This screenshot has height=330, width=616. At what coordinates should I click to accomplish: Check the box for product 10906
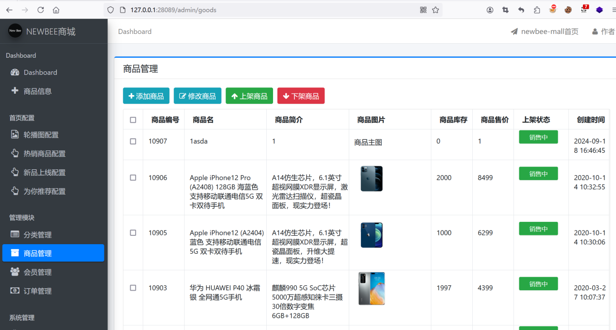click(x=133, y=178)
